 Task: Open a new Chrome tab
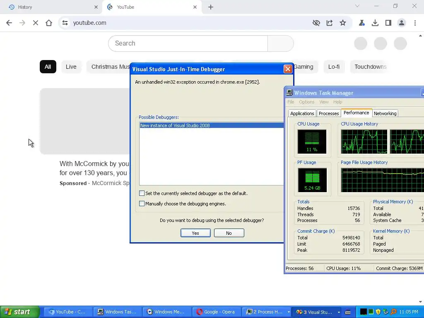click(x=211, y=7)
